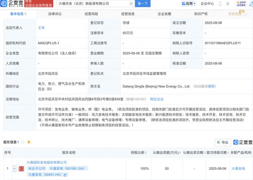Open the 附近企业 link
This screenshot has height=180, width=253.
point(156,99)
